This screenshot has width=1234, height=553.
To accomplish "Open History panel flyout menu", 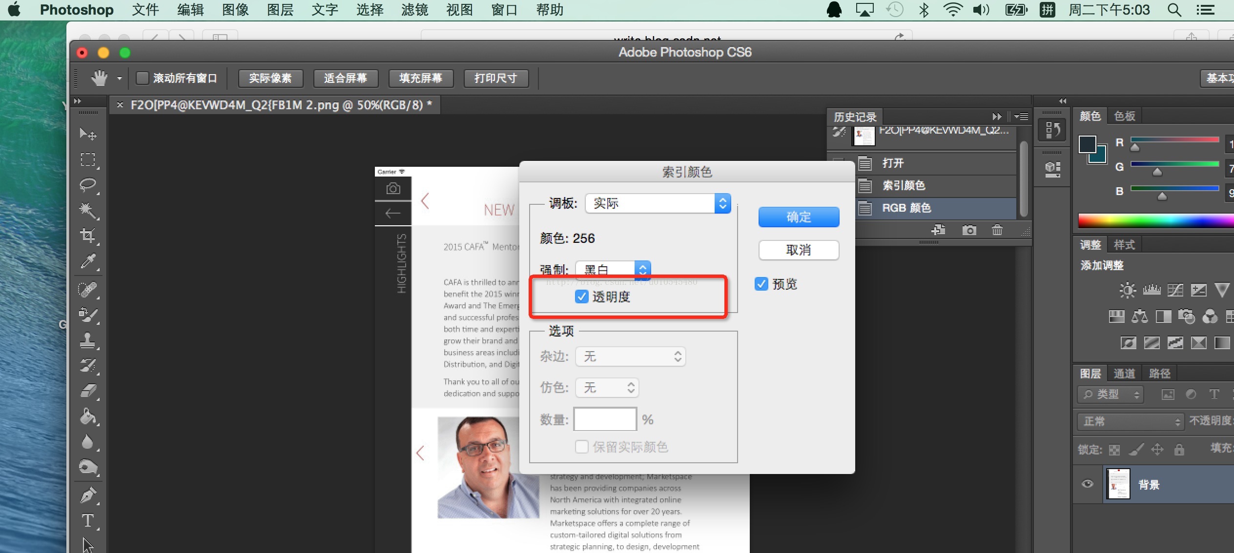I will pyautogui.click(x=1021, y=117).
